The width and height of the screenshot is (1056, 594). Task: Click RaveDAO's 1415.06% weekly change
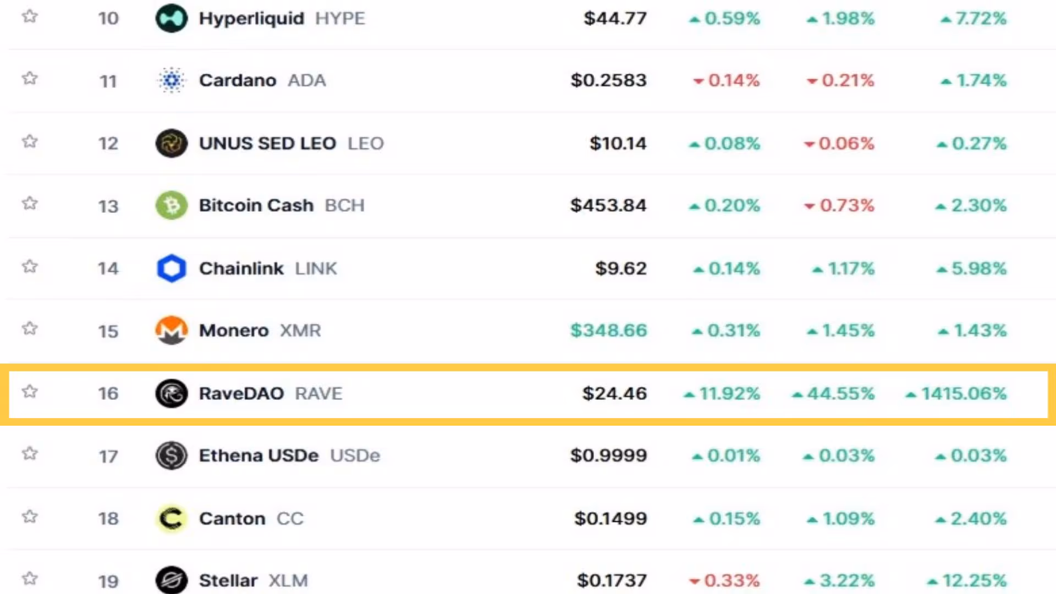coord(956,393)
